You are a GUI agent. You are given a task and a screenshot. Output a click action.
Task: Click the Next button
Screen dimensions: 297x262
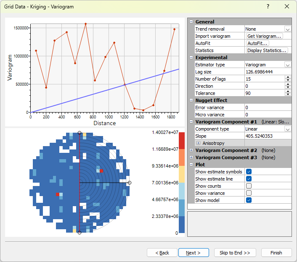194,253
